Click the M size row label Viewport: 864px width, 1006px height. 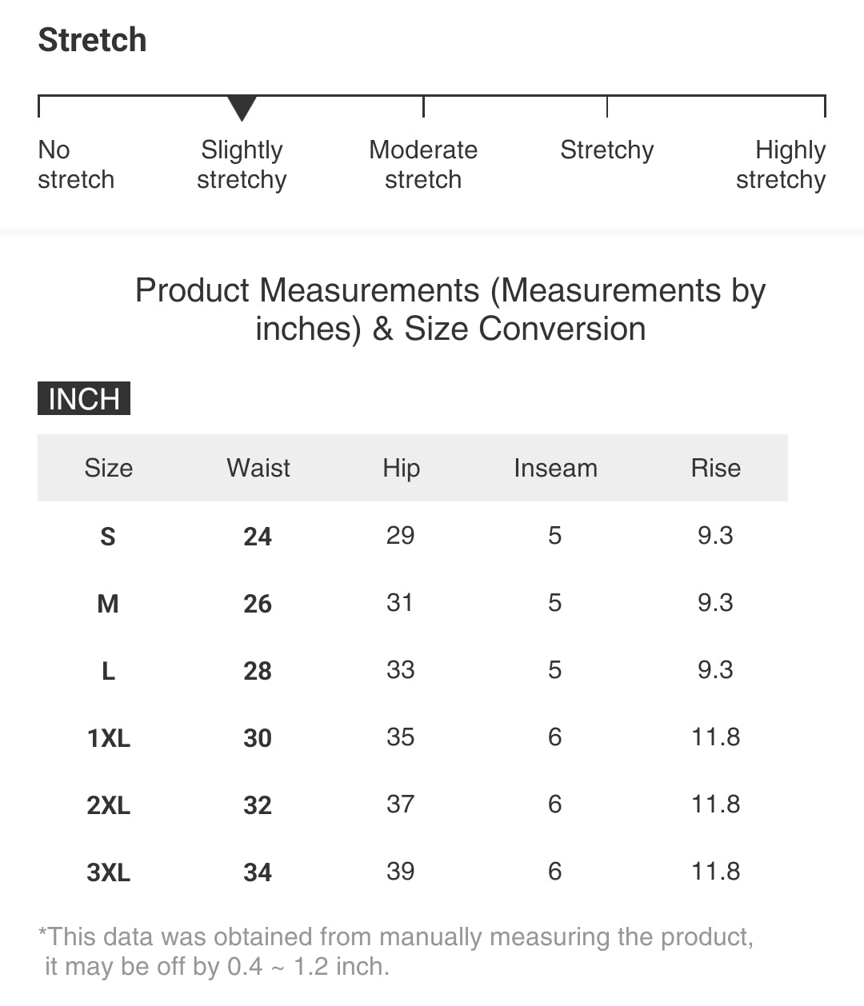point(108,603)
